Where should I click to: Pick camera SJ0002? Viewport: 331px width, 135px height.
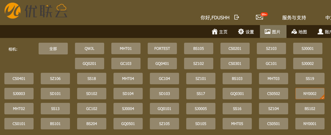click(x=308, y=63)
